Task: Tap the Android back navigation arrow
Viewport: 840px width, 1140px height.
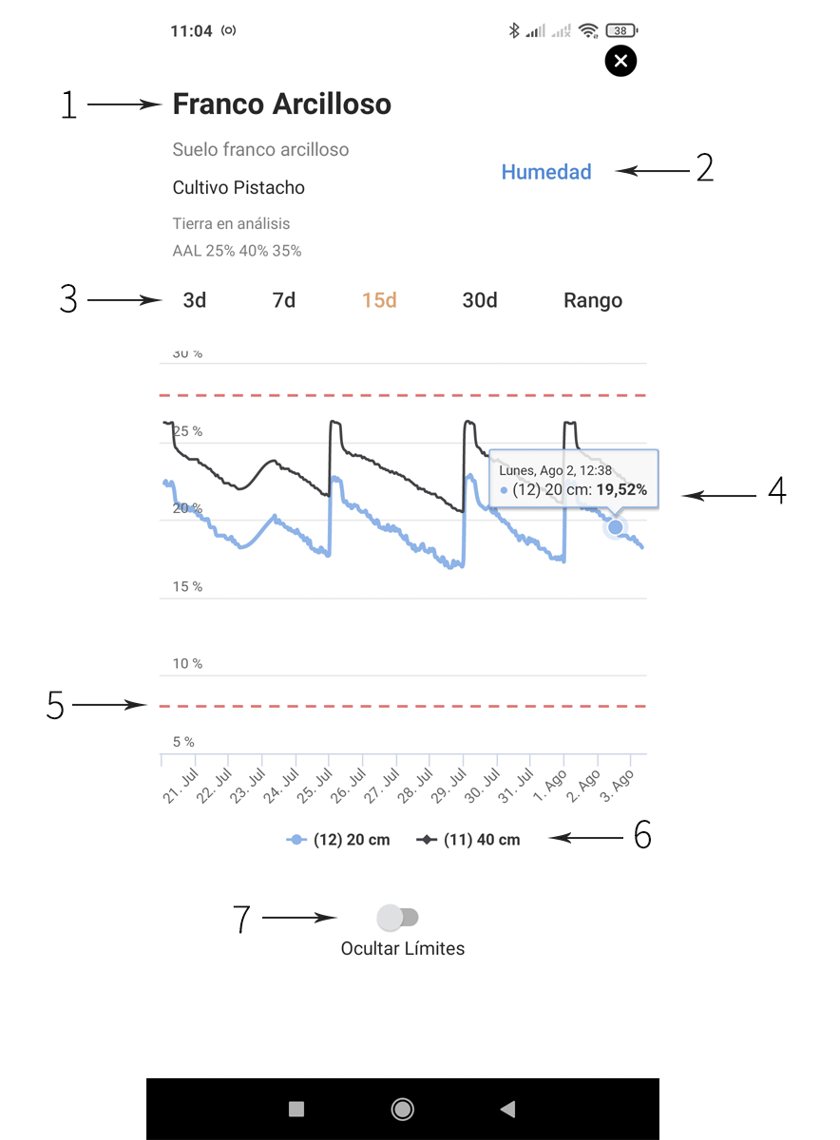Action: tap(507, 1109)
